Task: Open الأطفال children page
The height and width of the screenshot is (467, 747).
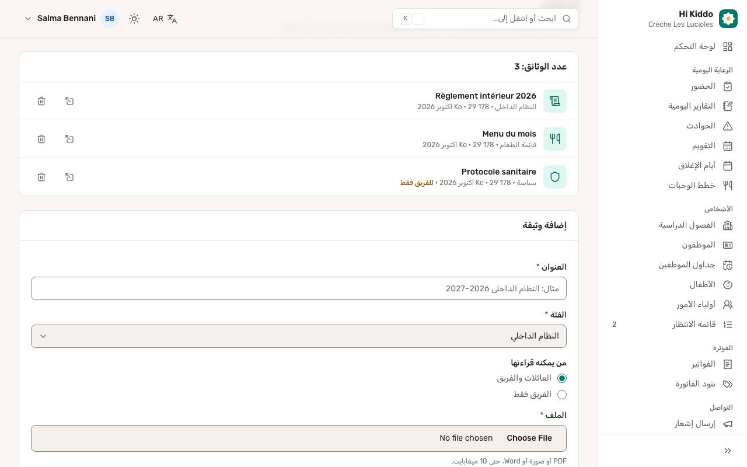Action: (x=672, y=285)
